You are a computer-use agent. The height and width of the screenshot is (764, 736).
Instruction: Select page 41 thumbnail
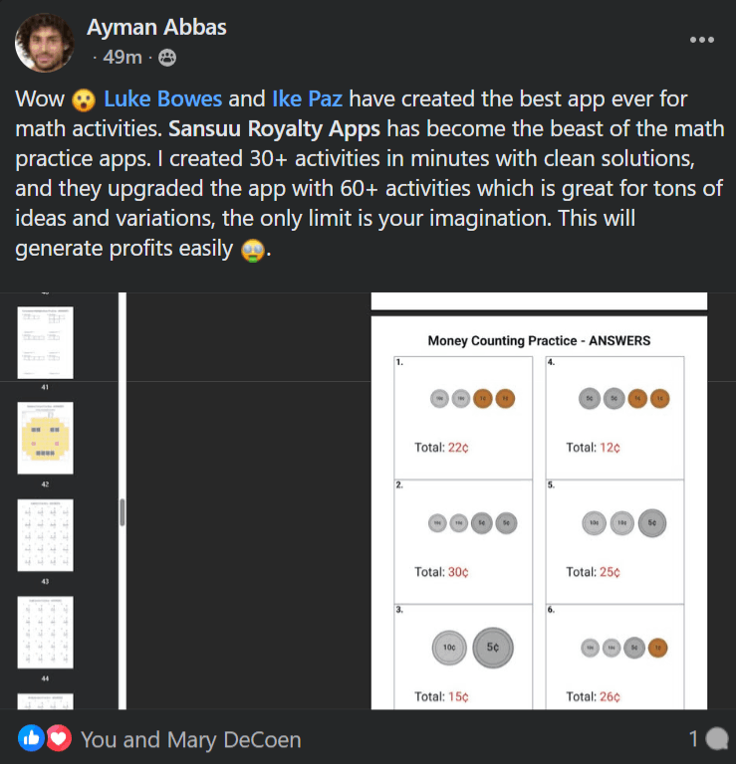tap(45, 342)
